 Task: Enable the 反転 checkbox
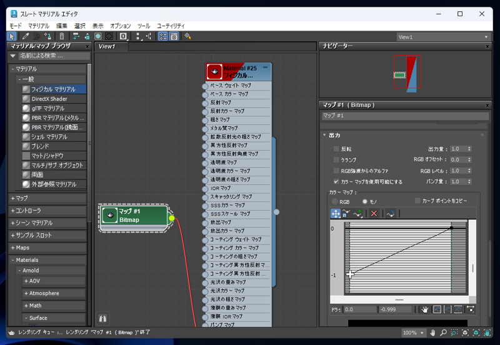(x=336, y=149)
